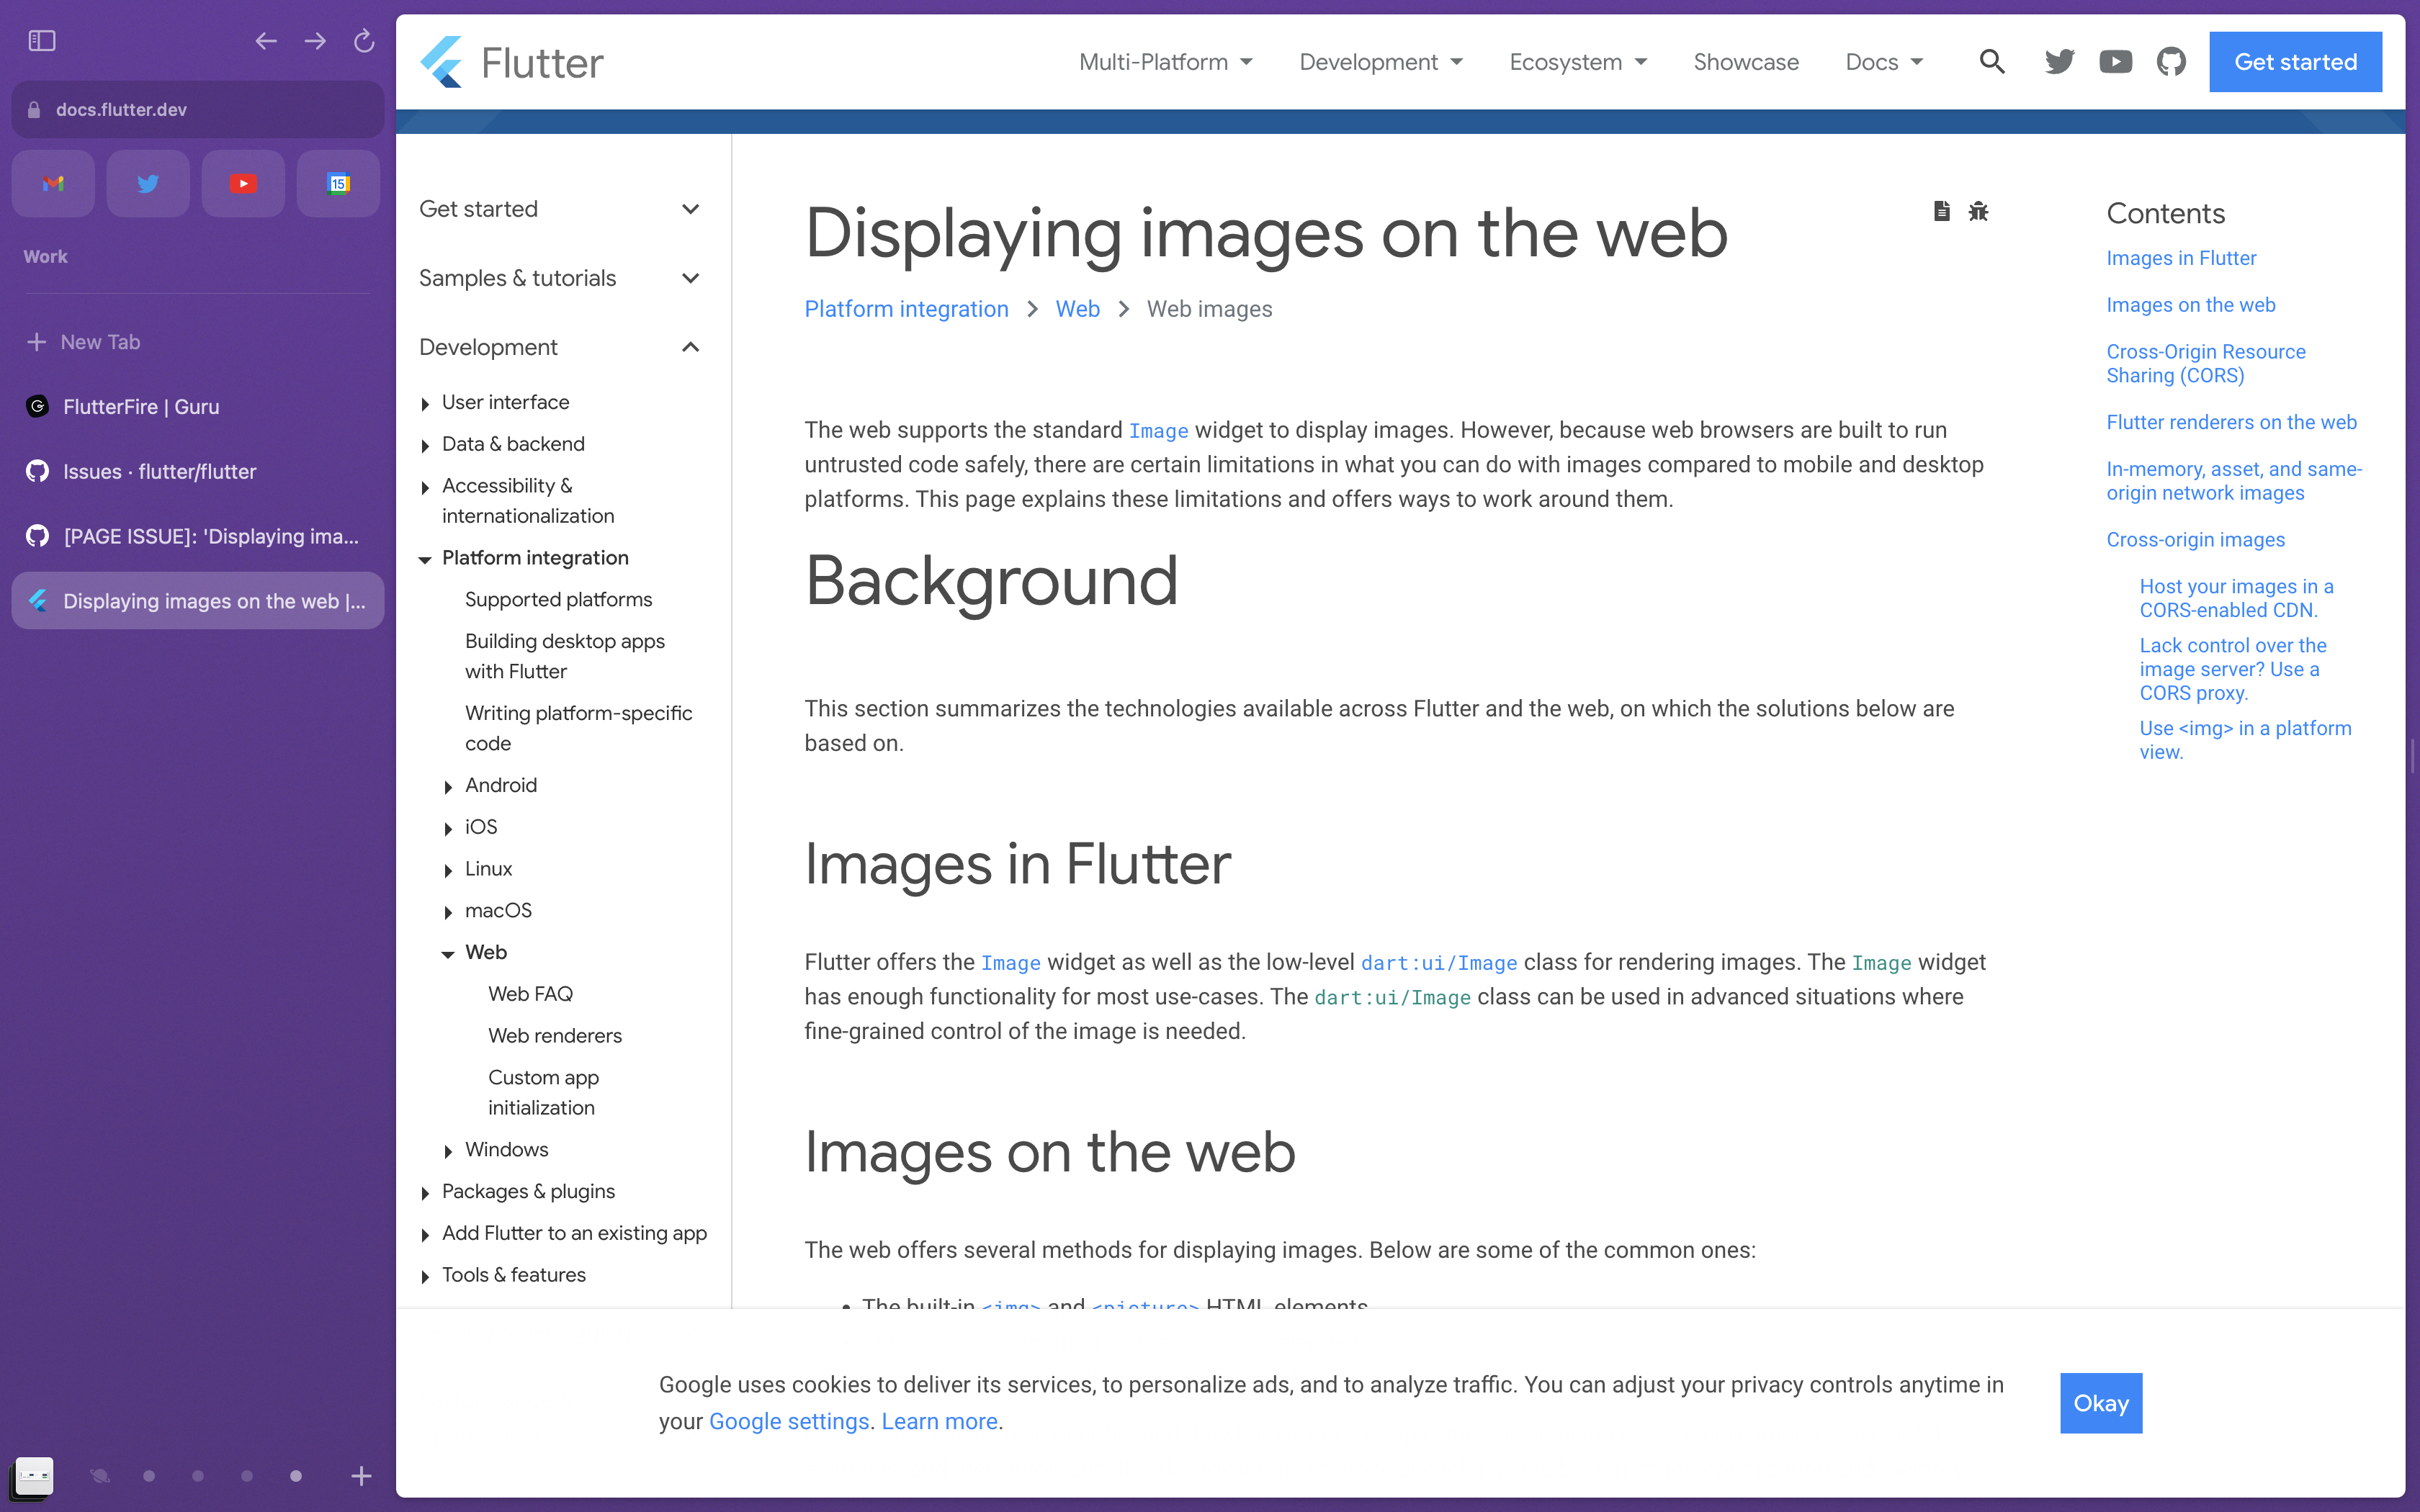Reload the page with refresh icon

click(364, 41)
